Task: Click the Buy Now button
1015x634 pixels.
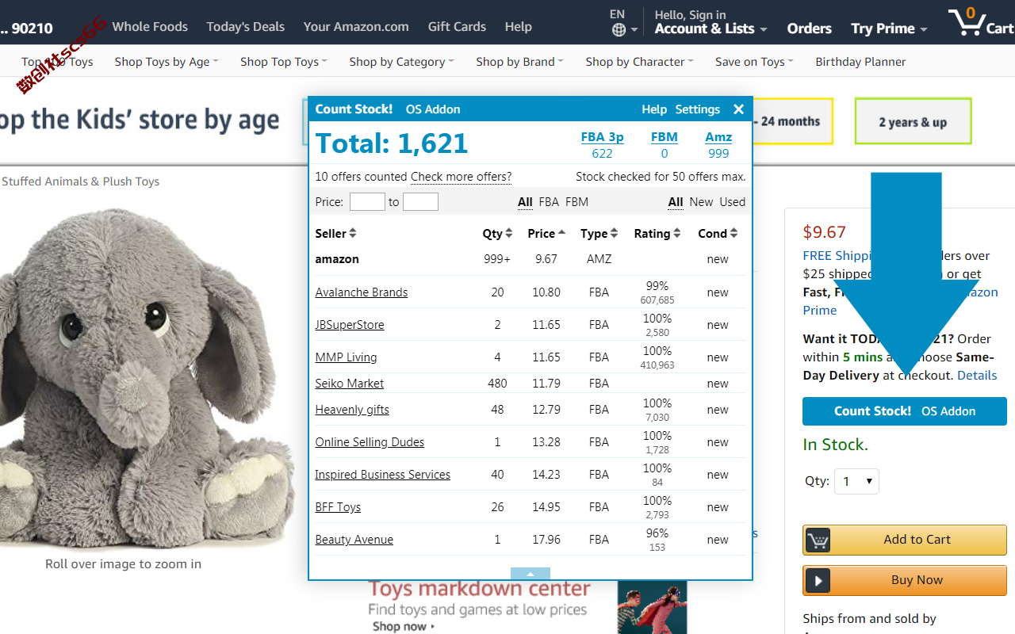Action: point(905,580)
